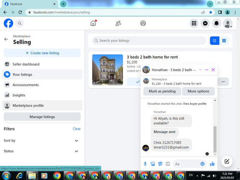Image resolution: width=240 pixels, height=180 pixels.
Task: Open Announcements in the sidebar
Action: (42, 85)
